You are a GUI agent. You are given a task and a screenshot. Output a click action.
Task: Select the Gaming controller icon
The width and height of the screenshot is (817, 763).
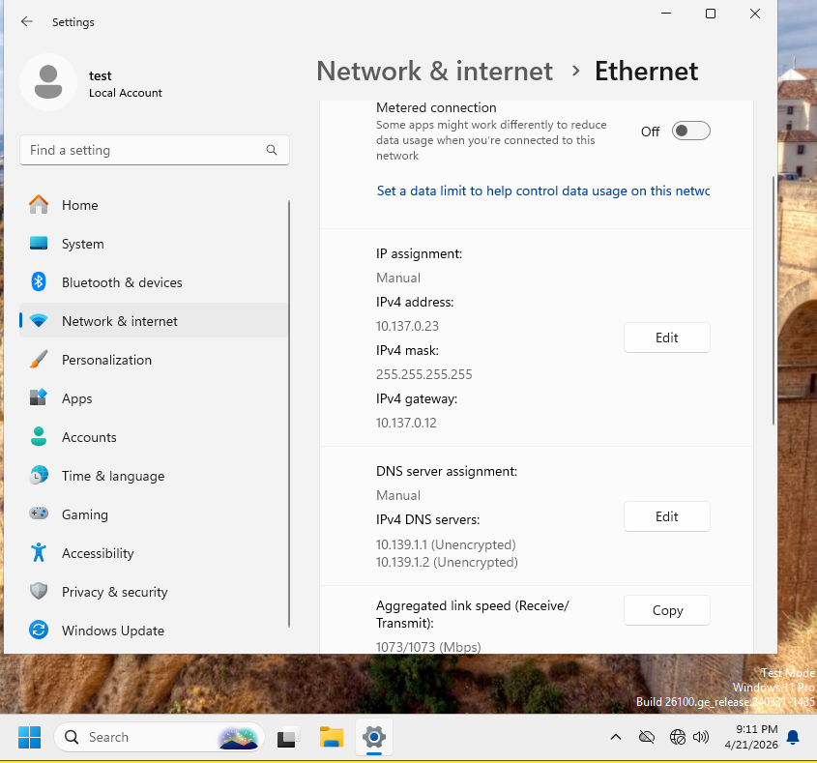pyautogui.click(x=39, y=514)
